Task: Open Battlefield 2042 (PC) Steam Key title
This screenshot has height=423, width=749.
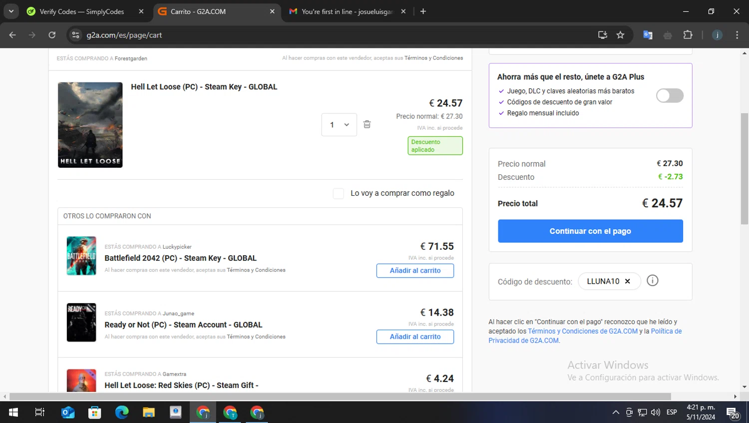Action: click(180, 258)
